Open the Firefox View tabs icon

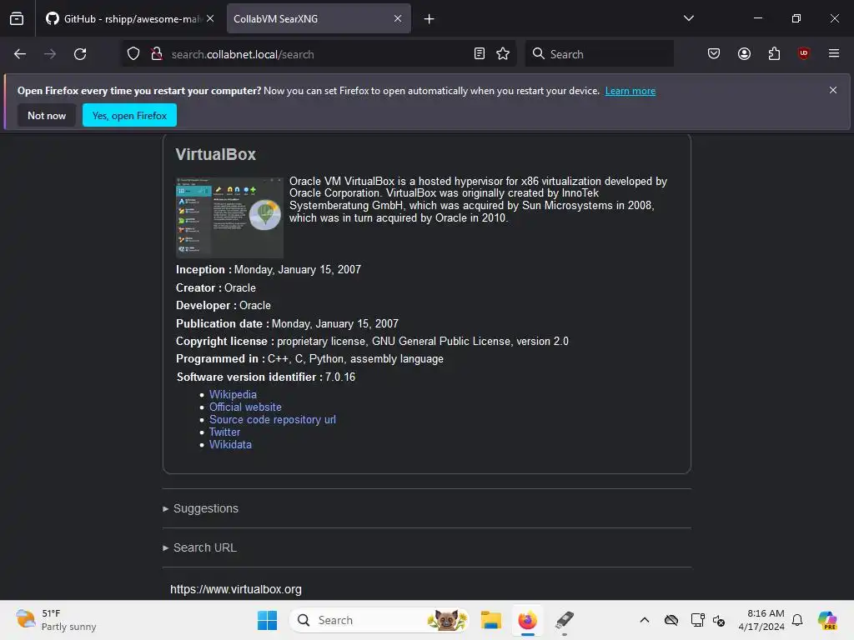[17, 18]
